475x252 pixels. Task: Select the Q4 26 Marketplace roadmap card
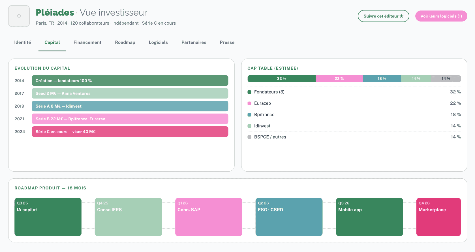[x=438, y=217]
